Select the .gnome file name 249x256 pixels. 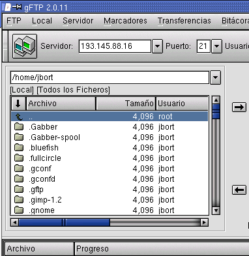(42, 210)
